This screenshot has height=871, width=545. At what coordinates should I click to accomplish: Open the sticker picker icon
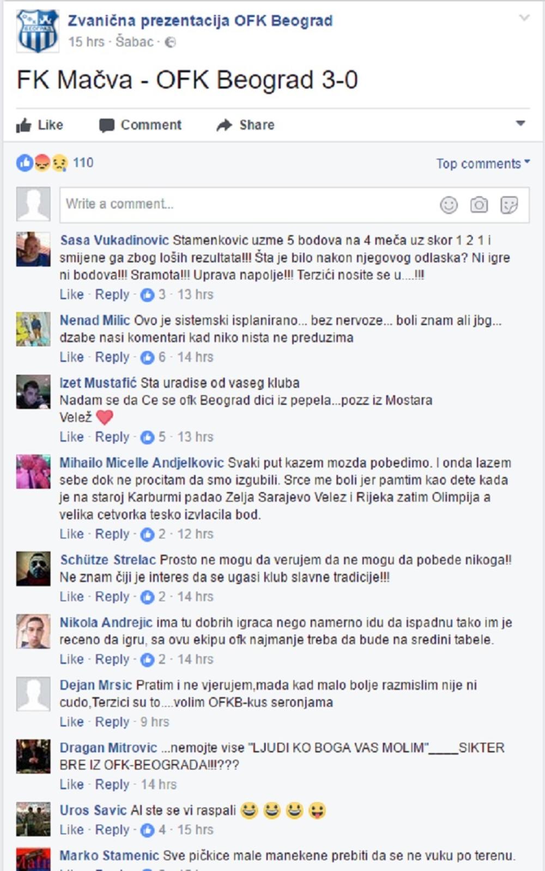509,205
